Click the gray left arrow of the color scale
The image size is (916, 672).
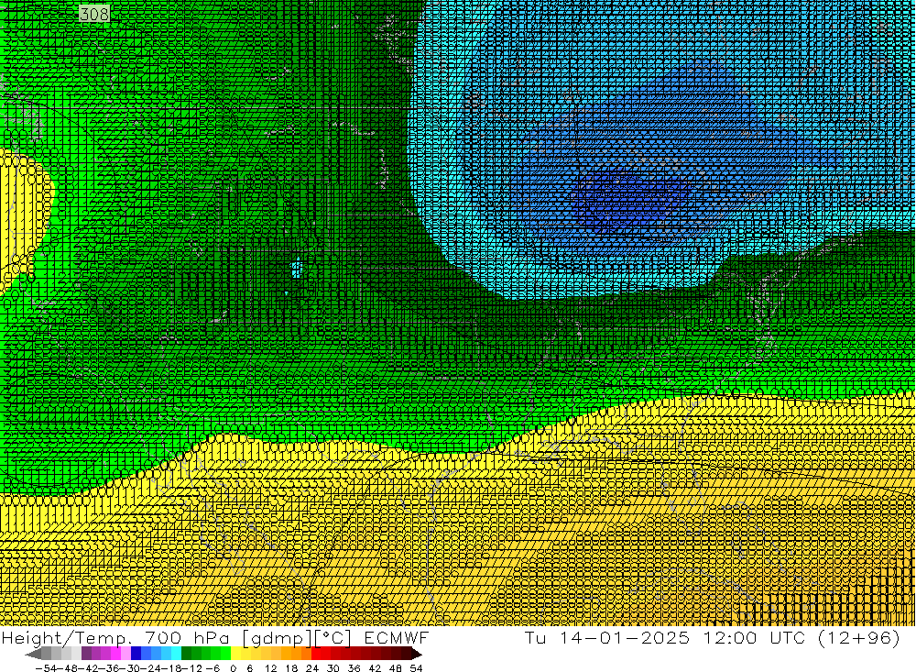pos(33,654)
